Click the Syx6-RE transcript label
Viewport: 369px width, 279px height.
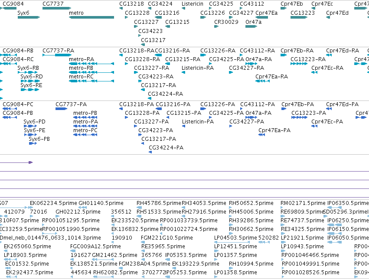31,85
